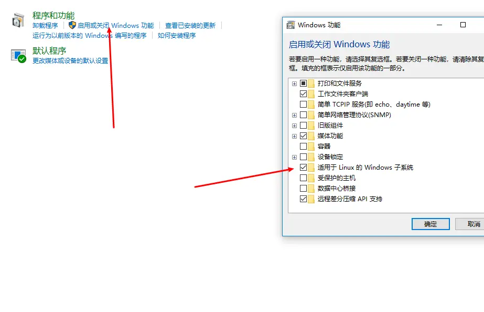Open the 默认程序 heading link
The height and width of the screenshot is (312, 484).
pyautogui.click(x=49, y=51)
